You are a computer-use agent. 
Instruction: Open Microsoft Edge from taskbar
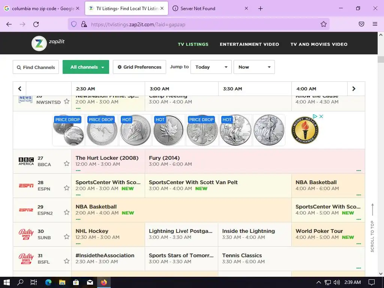[x=48, y=282]
